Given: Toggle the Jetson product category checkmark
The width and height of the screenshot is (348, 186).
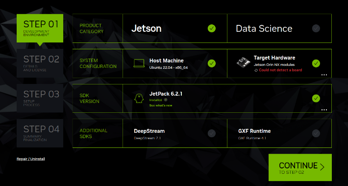Looking at the screenshot, I should (212, 28).
